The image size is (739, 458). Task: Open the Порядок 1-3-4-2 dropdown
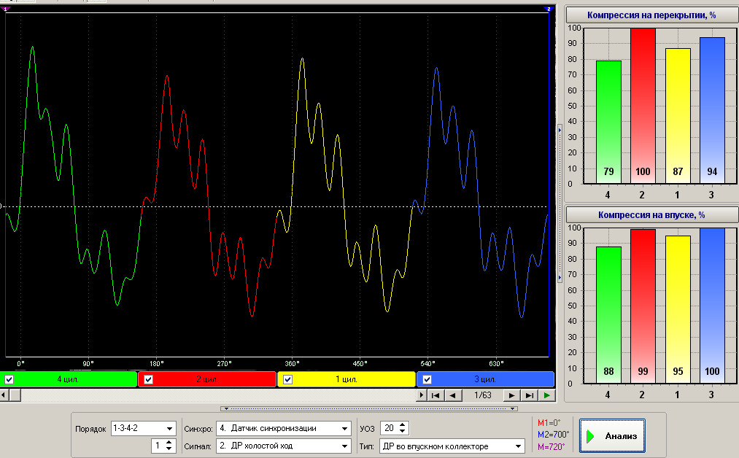pyautogui.click(x=169, y=429)
